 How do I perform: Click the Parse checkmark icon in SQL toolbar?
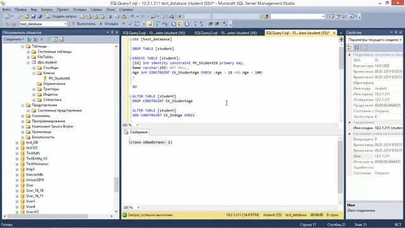click(x=130, y=24)
